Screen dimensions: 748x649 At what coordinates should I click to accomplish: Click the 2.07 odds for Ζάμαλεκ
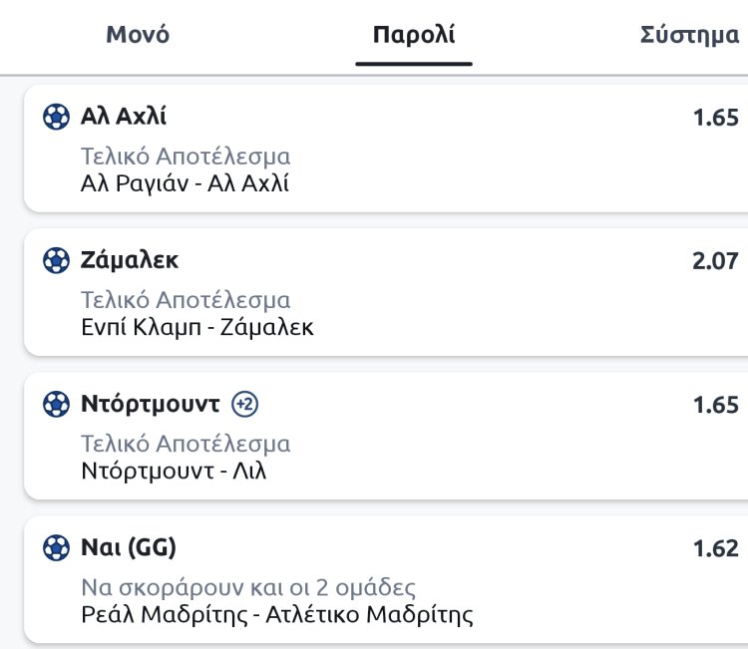click(715, 261)
